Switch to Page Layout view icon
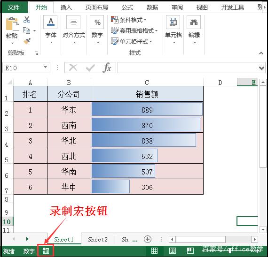268x257 pixels. click(173, 251)
